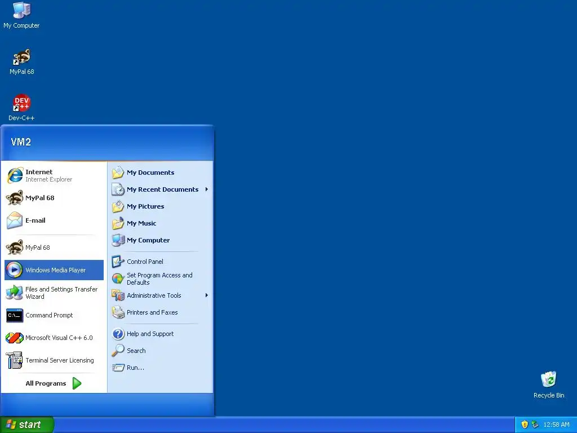Click the Set Program Access and Defaults icon

(118, 279)
